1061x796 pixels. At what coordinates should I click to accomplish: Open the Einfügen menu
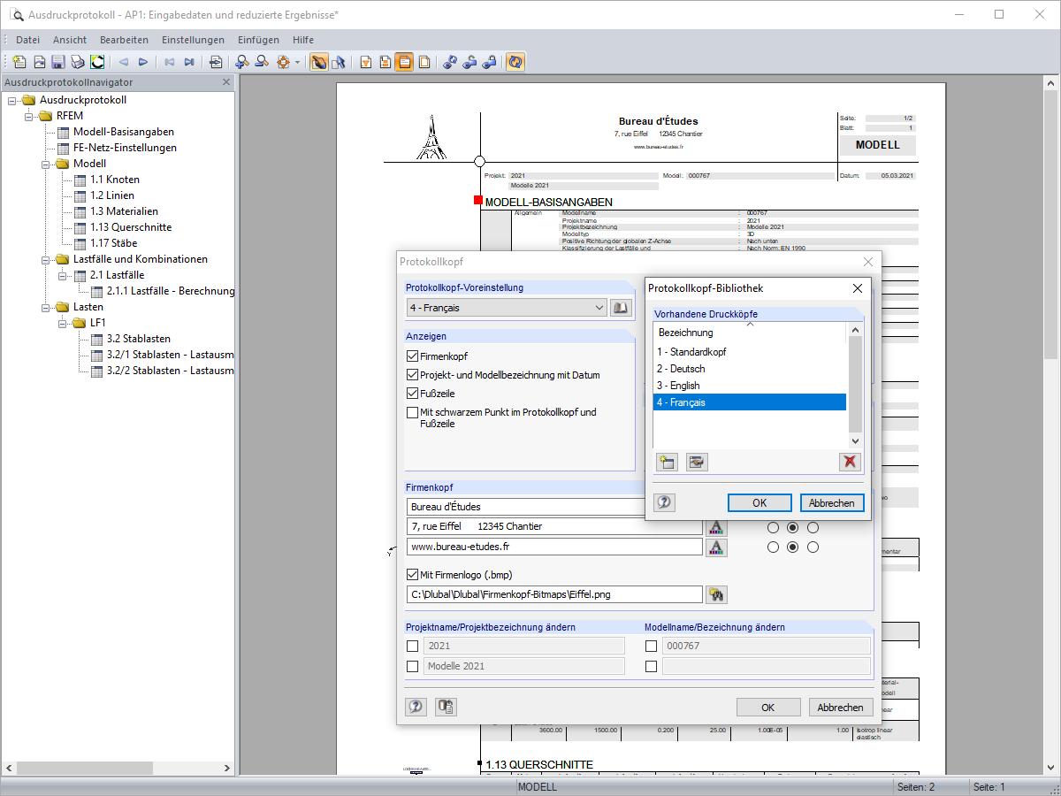[258, 40]
